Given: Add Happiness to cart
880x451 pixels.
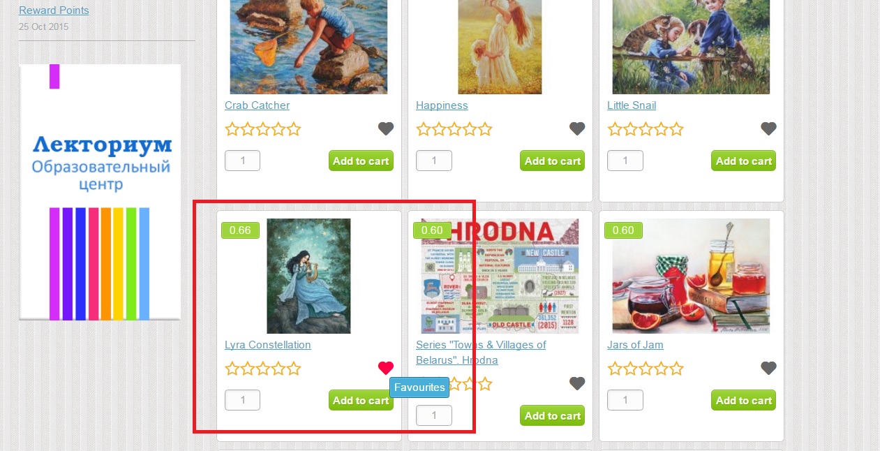Looking at the screenshot, I should click(552, 161).
